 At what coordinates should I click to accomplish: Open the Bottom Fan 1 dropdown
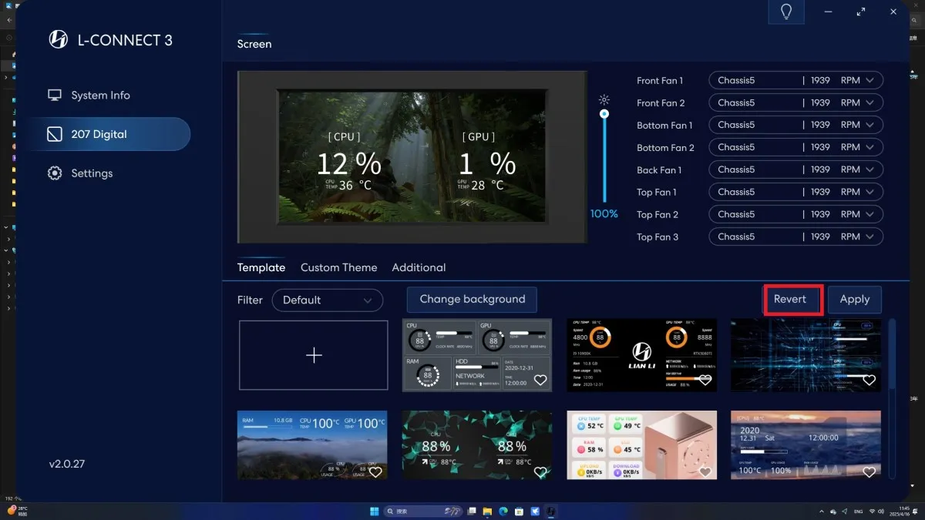pyautogui.click(x=795, y=125)
